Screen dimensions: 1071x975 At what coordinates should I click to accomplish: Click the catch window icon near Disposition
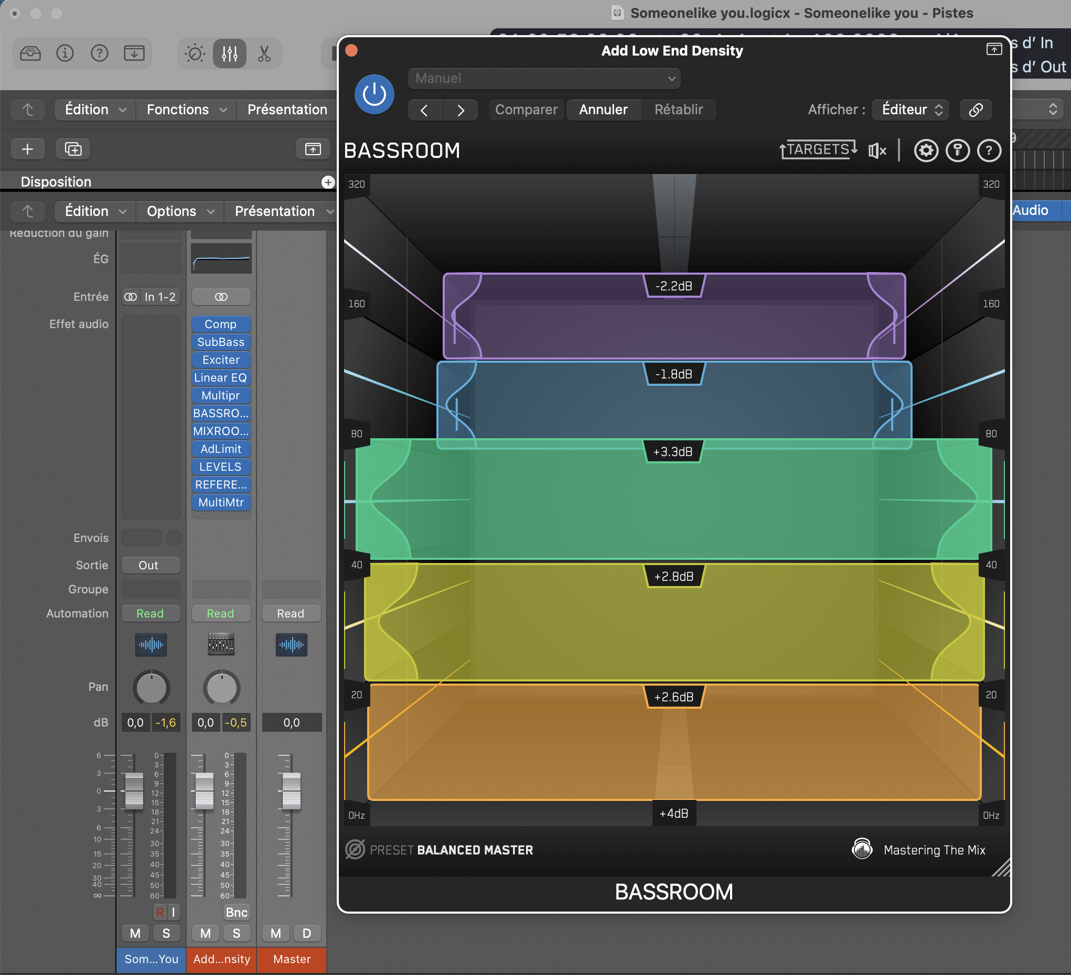[x=313, y=149]
